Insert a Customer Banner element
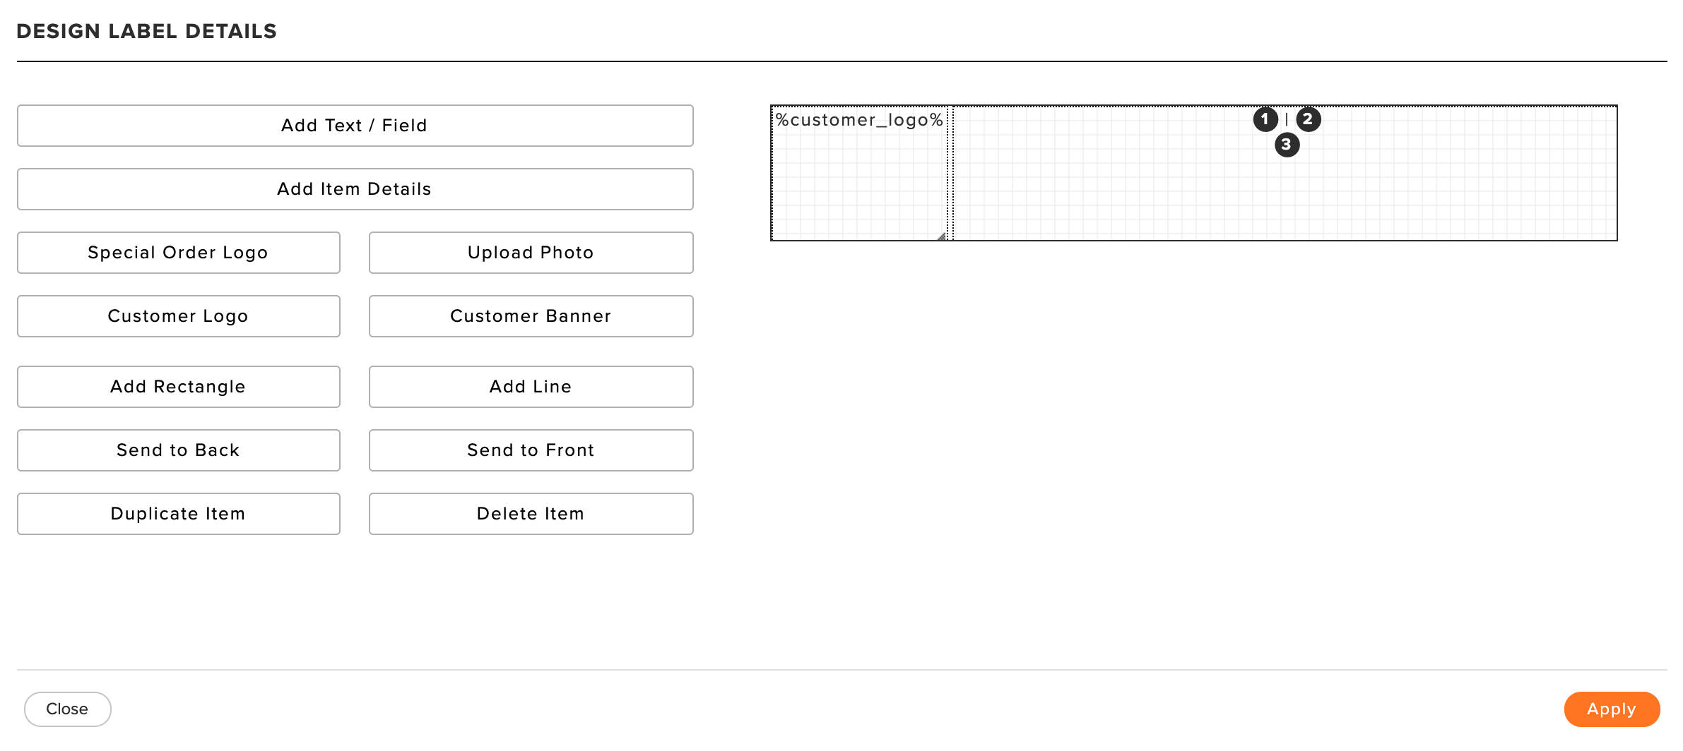The height and width of the screenshot is (751, 1683). (531, 316)
